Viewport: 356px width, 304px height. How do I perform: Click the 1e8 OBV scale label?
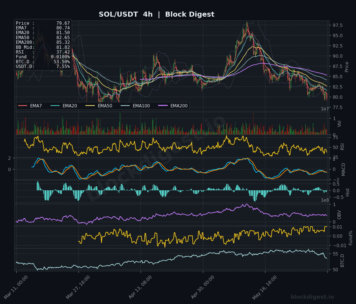(x=325, y=200)
